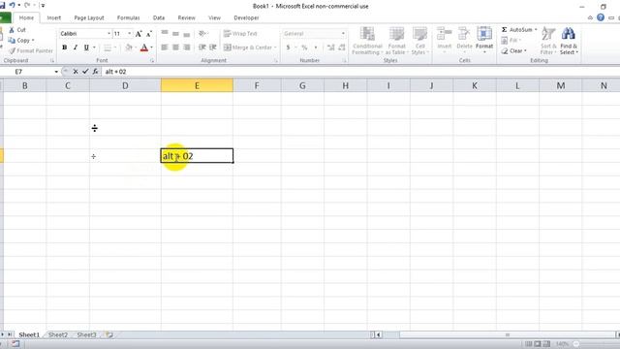Open the General number format dropdown
Viewport: 620px width, 349px height.
(x=343, y=34)
